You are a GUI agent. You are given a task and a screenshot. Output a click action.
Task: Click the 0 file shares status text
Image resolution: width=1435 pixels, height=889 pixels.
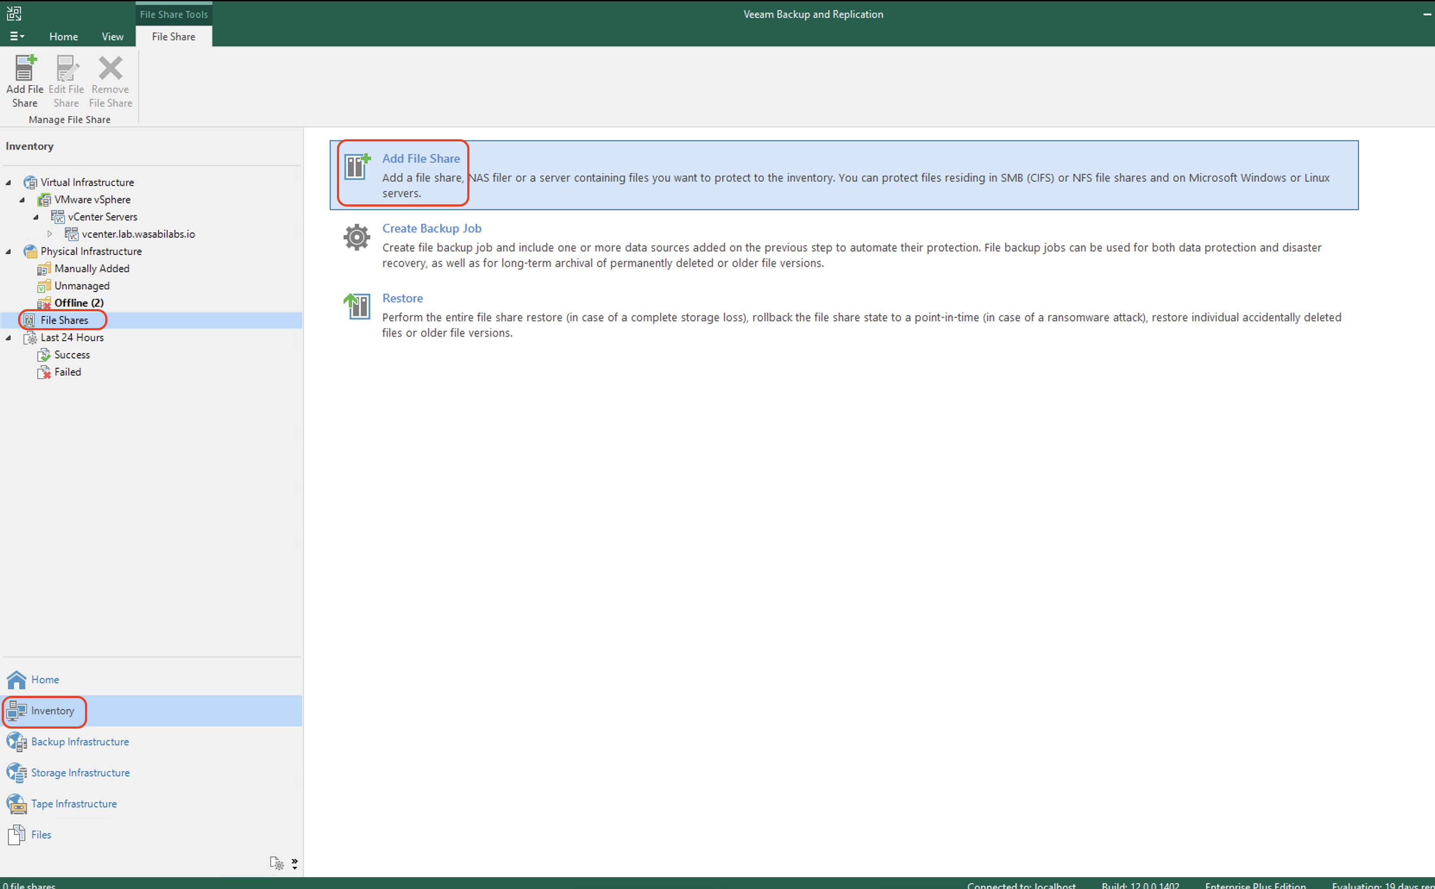29,885
